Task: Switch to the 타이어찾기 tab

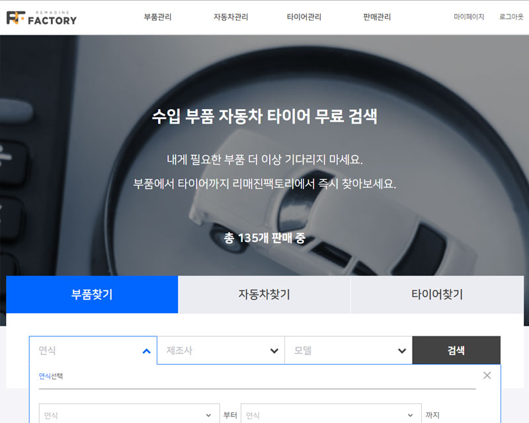Action: [436, 295]
